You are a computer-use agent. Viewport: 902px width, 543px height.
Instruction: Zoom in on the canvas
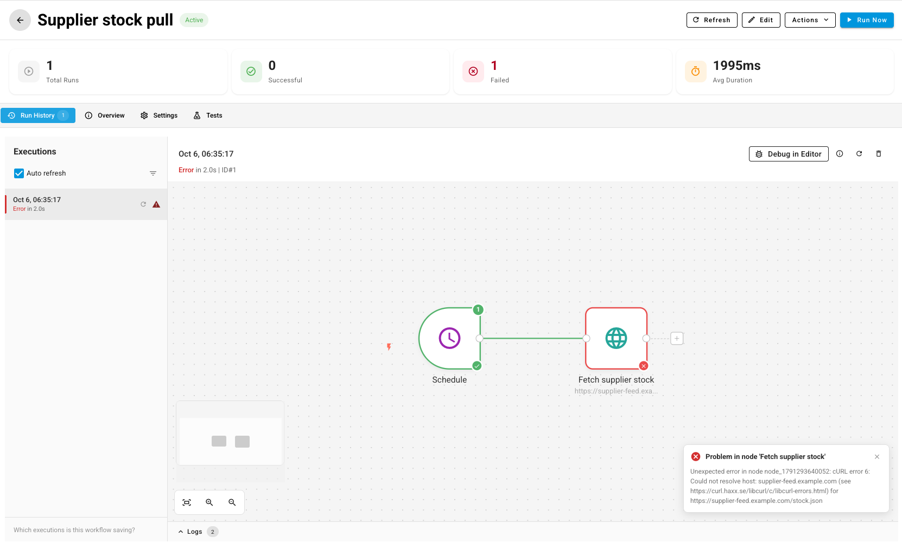(x=209, y=502)
